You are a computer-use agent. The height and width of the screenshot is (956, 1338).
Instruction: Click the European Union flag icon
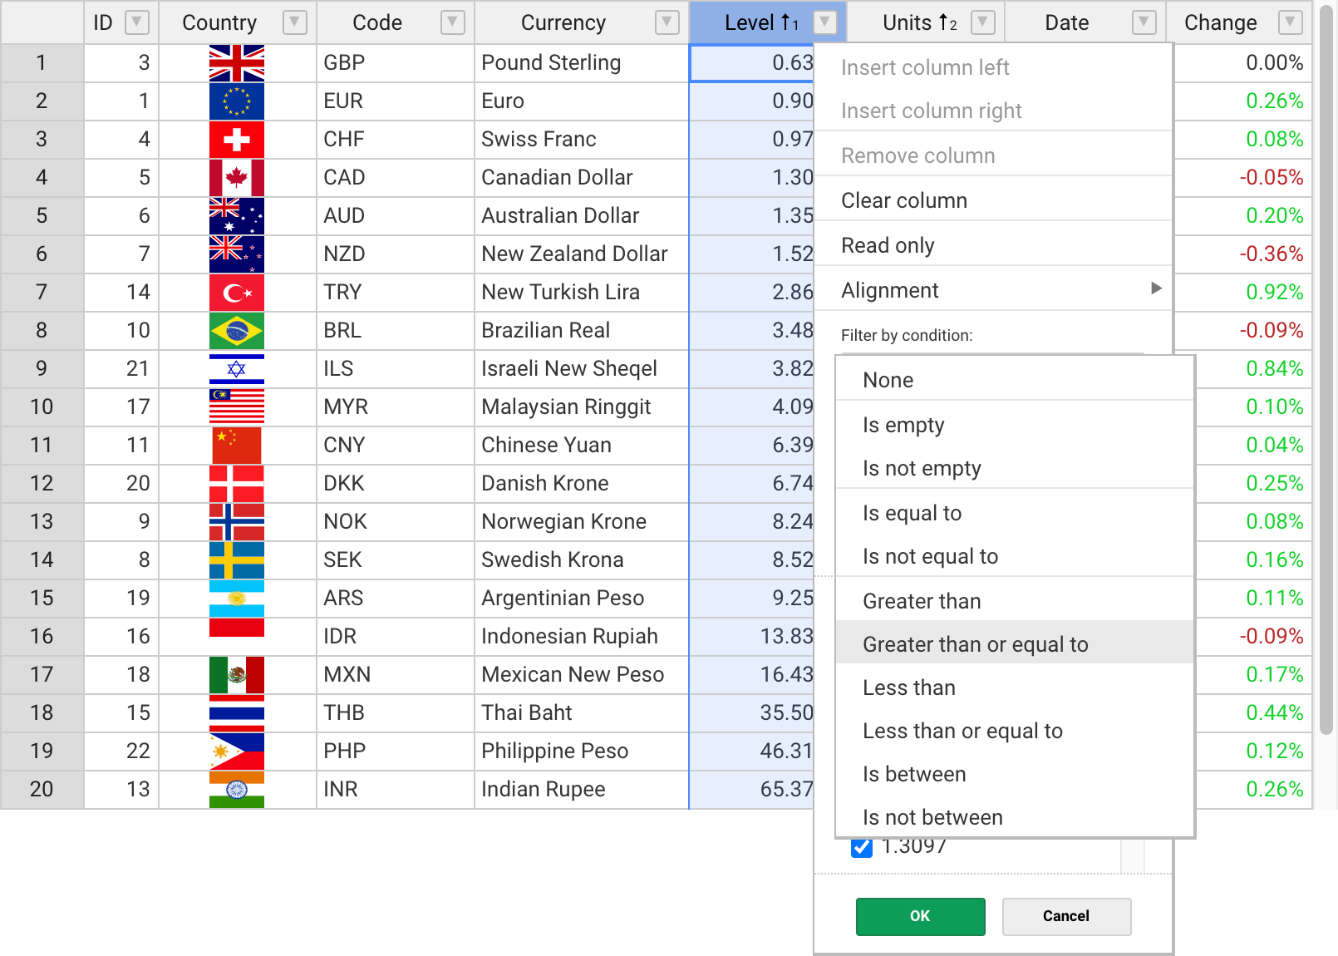click(x=237, y=101)
